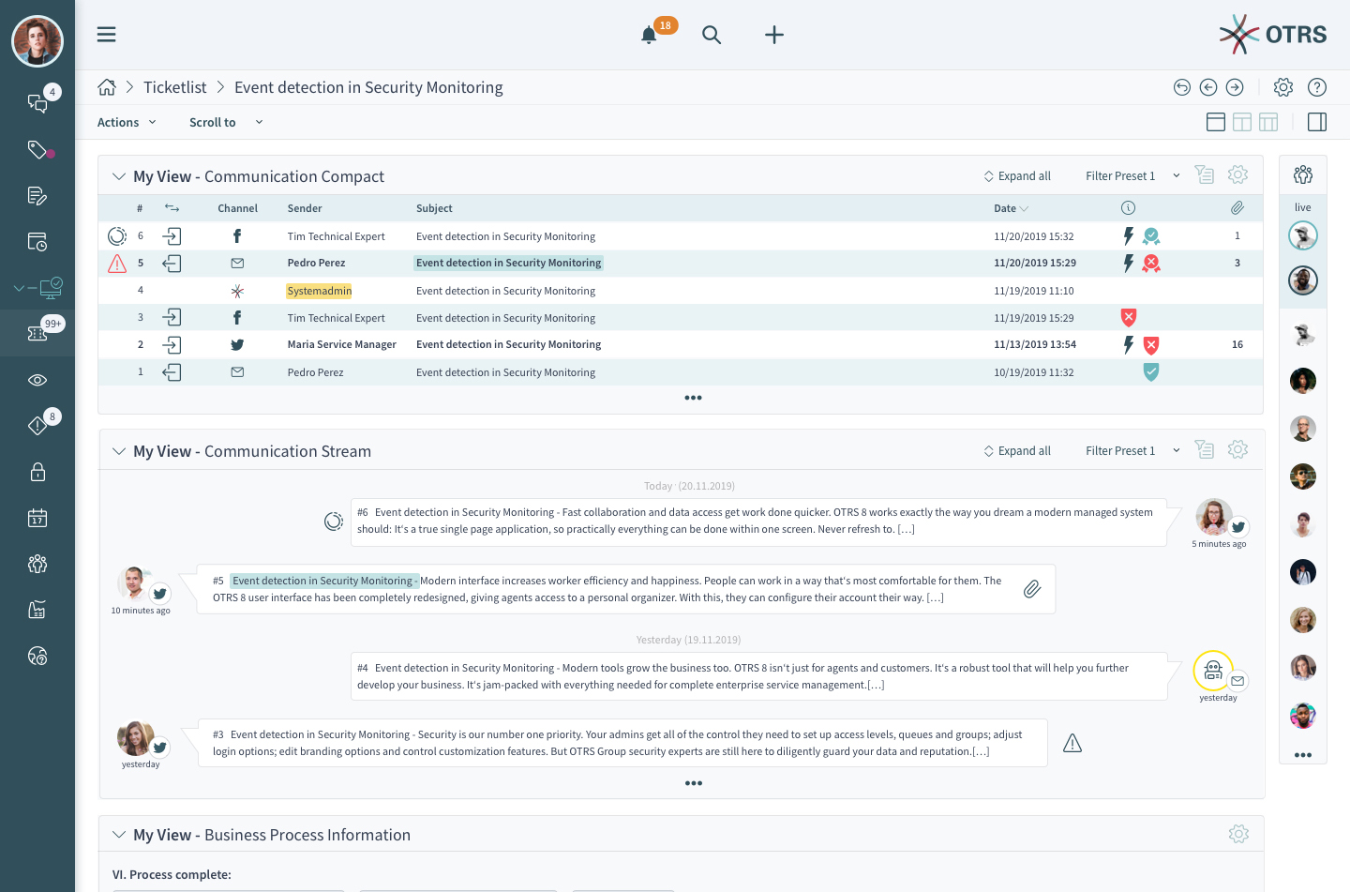Open the statistics chart icon in sidebar
Image resolution: width=1350 pixels, height=892 pixels.
pos(37,610)
